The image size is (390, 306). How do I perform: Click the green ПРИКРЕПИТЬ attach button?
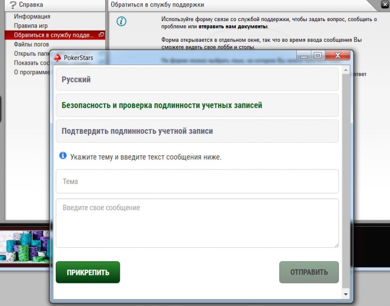click(x=88, y=272)
